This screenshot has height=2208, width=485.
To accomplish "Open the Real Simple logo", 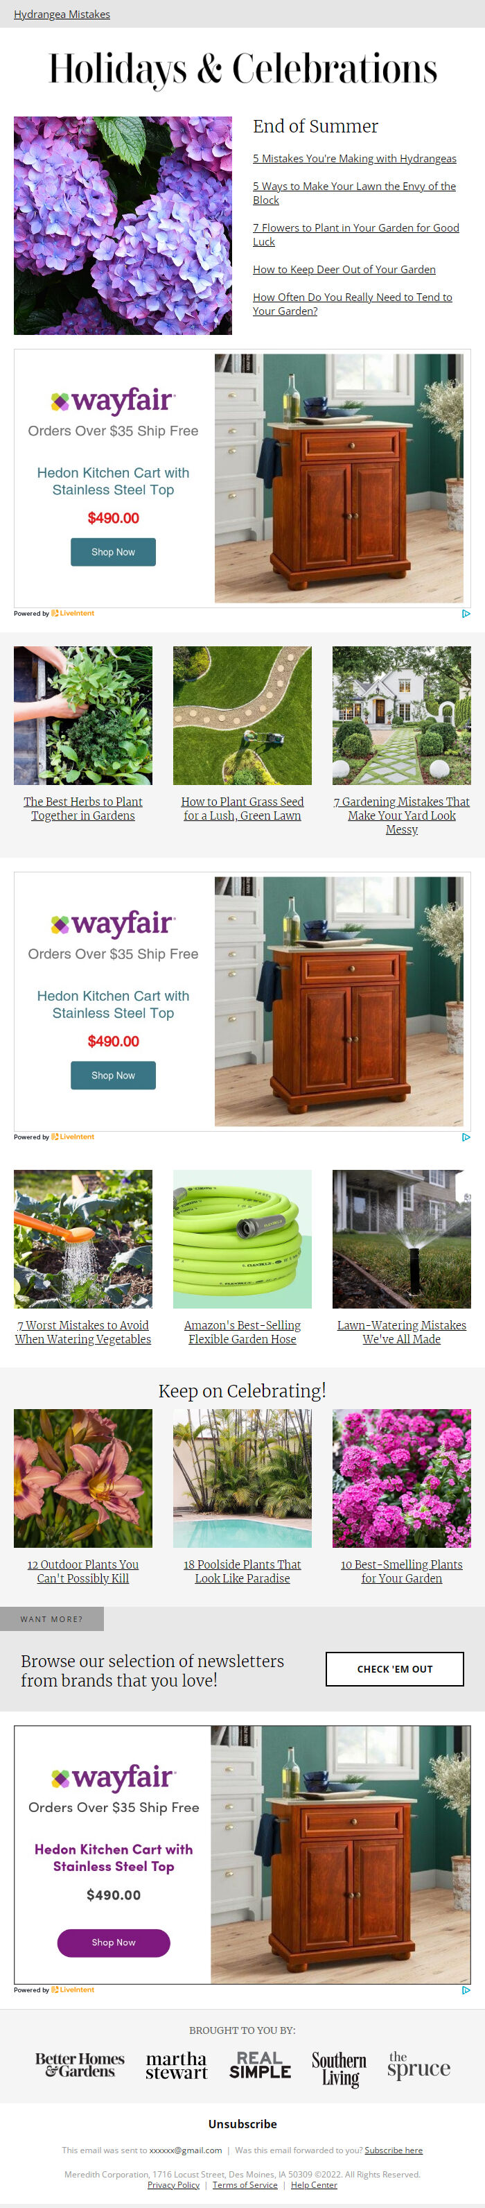I will (x=260, y=2065).
